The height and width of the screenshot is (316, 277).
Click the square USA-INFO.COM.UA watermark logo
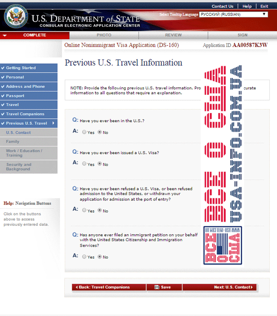pyautogui.click(x=222, y=245)
